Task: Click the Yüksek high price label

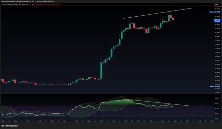Action: coord(214,12)
